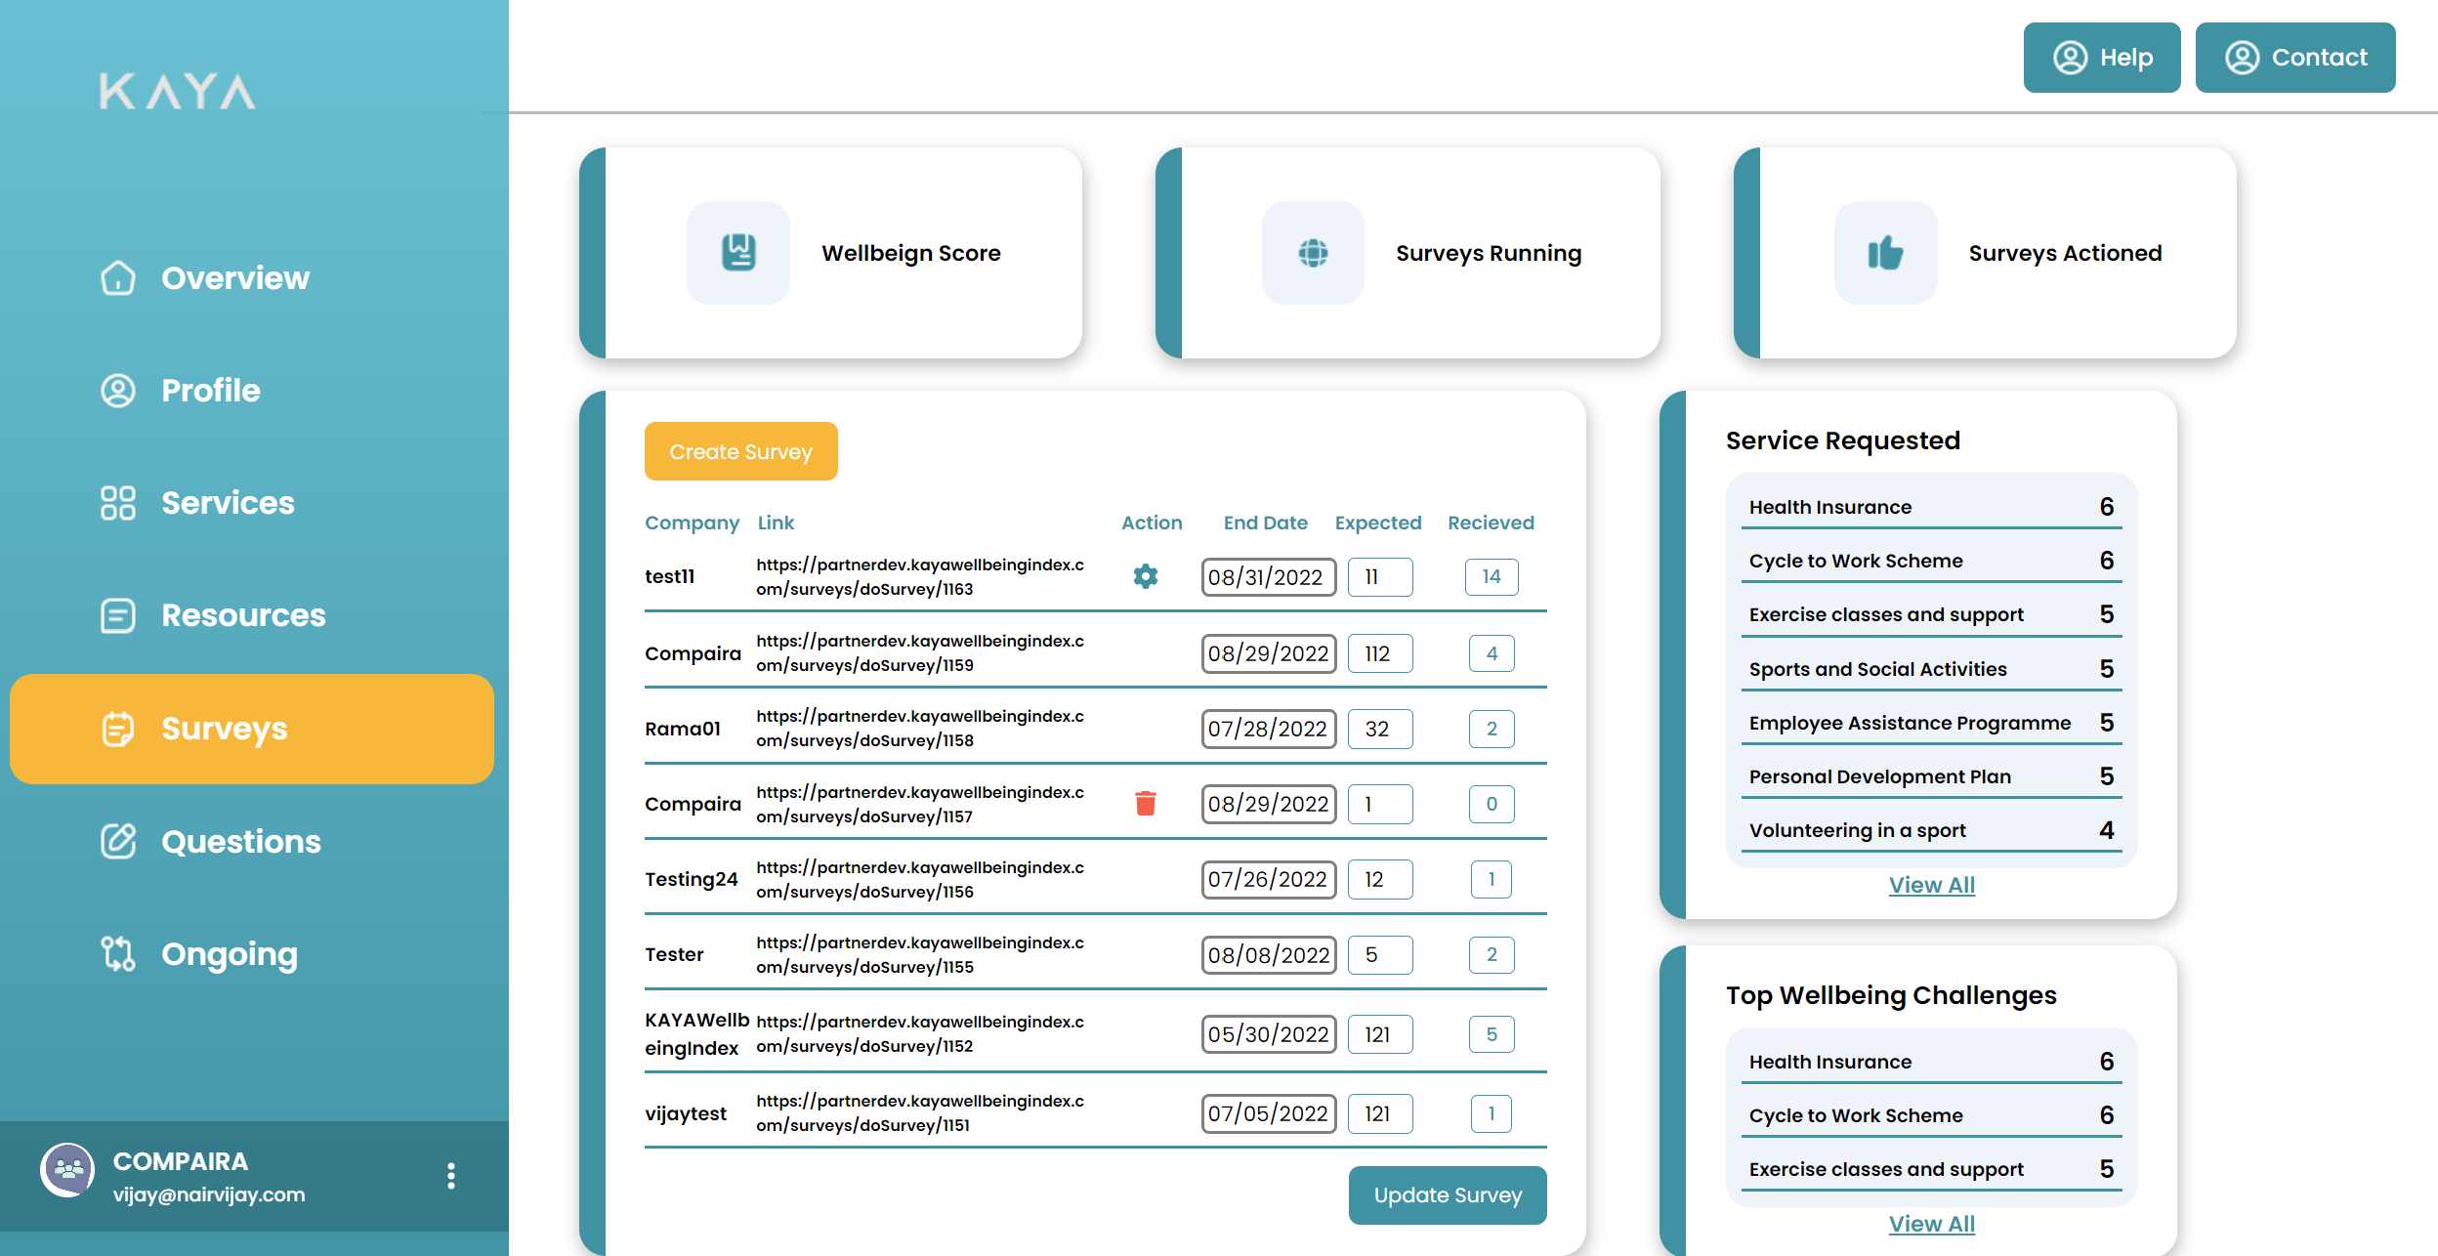The height and width of the screenshot is (1256, 2438).
Task: Click the Surveys Running card title
Action: click(1489, 253)
